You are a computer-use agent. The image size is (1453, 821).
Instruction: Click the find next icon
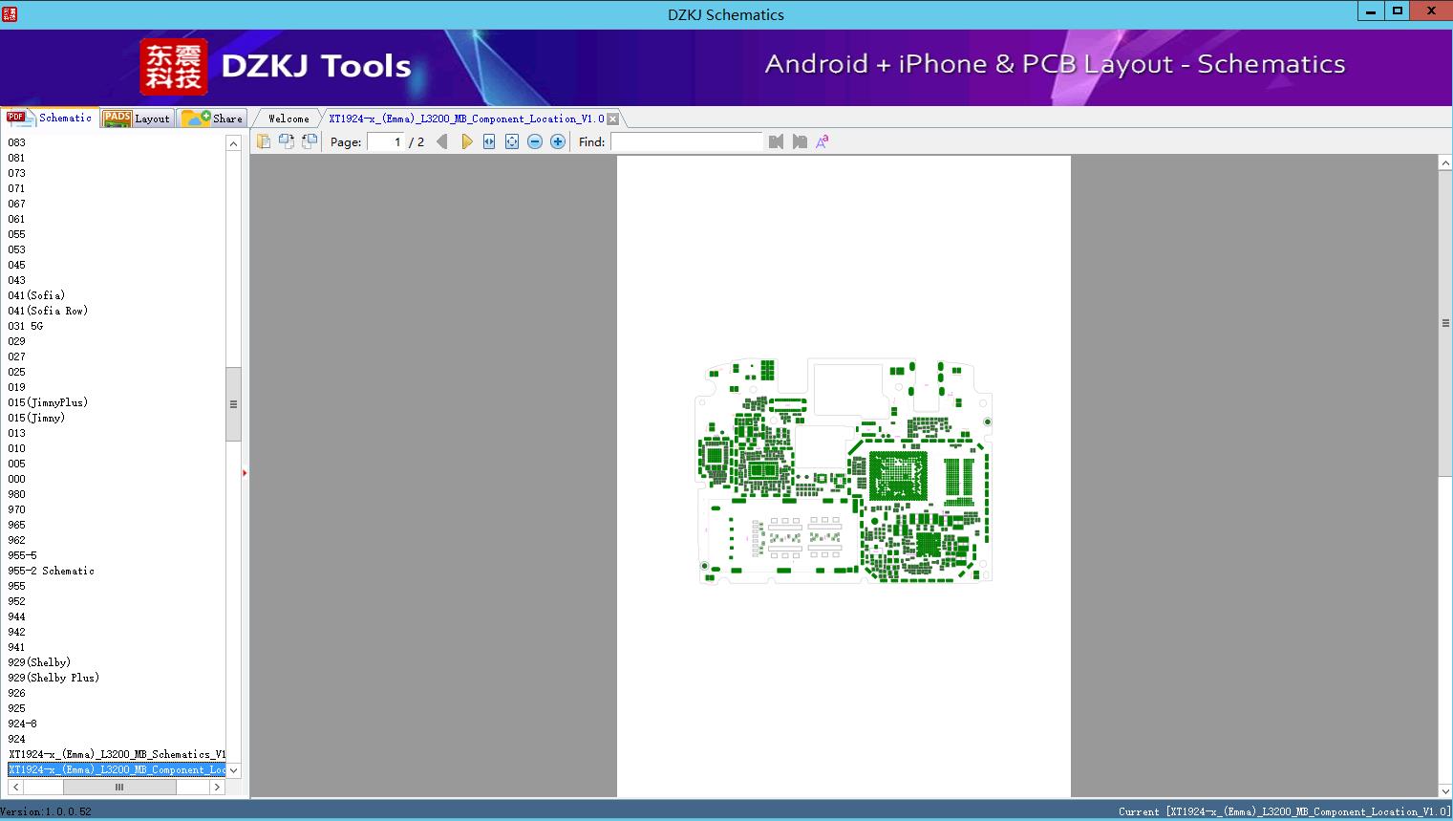pyautogui.click(x=800, y=141)
